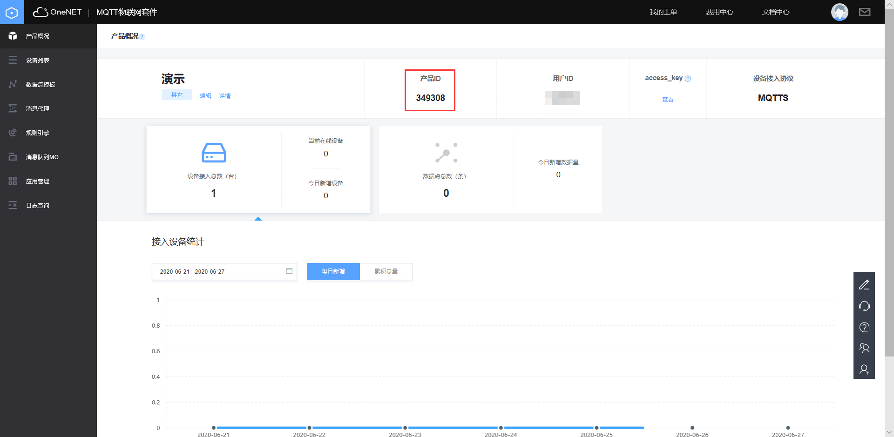Click the user community icon

click(864, 348)
